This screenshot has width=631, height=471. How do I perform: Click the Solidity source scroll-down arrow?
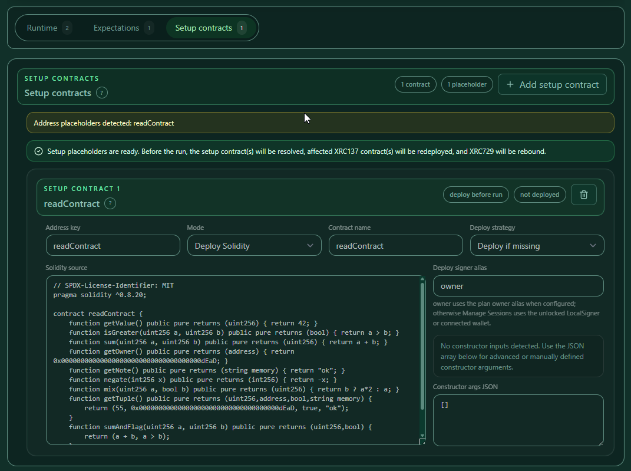(422, 436)
